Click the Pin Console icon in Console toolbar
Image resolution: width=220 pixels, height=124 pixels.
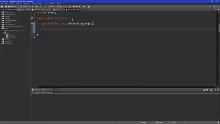(x=204, y=90)
